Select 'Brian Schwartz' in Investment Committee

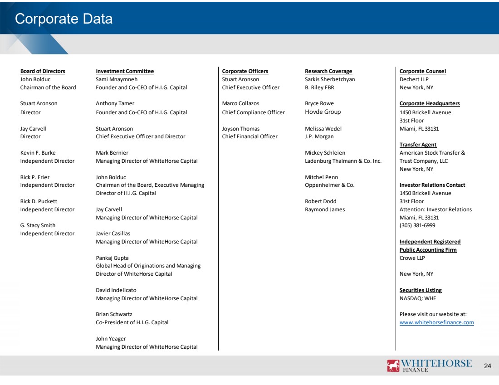pos(114,314)
